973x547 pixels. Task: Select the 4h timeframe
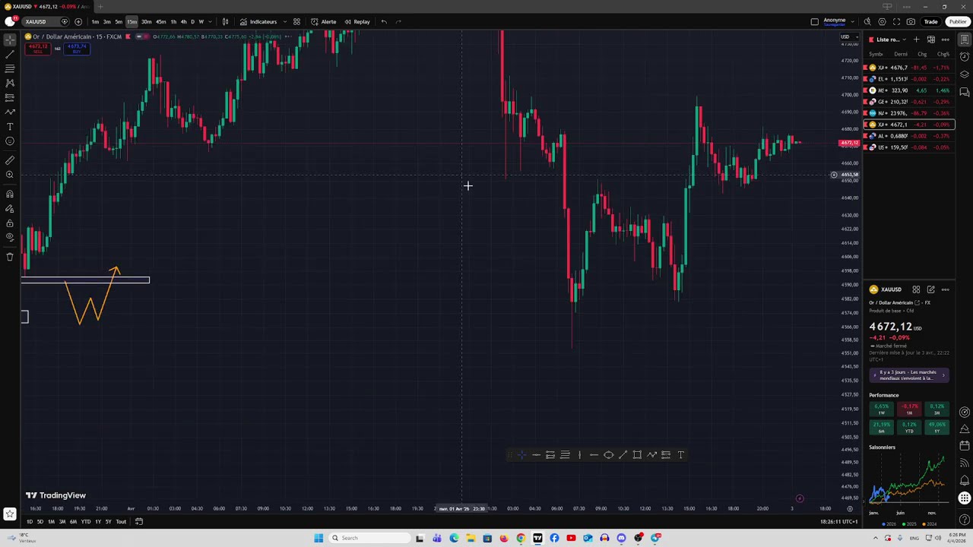183,21
